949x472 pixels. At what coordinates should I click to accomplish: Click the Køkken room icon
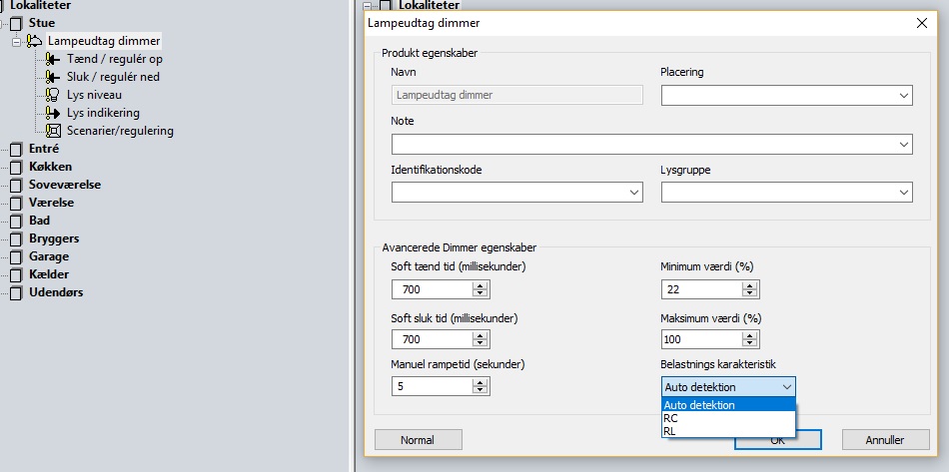click(16, 167)
